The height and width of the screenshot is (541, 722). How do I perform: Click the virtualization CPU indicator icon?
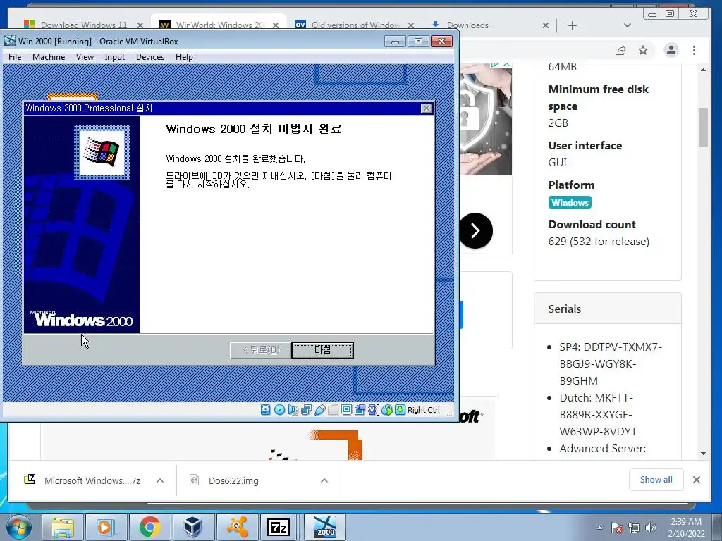coord(374,410)
